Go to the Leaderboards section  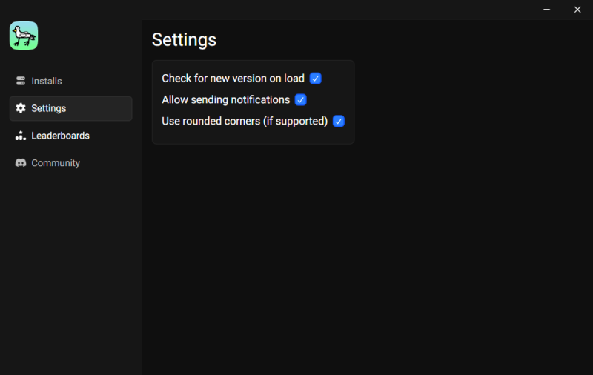click(x=70, y=136)
